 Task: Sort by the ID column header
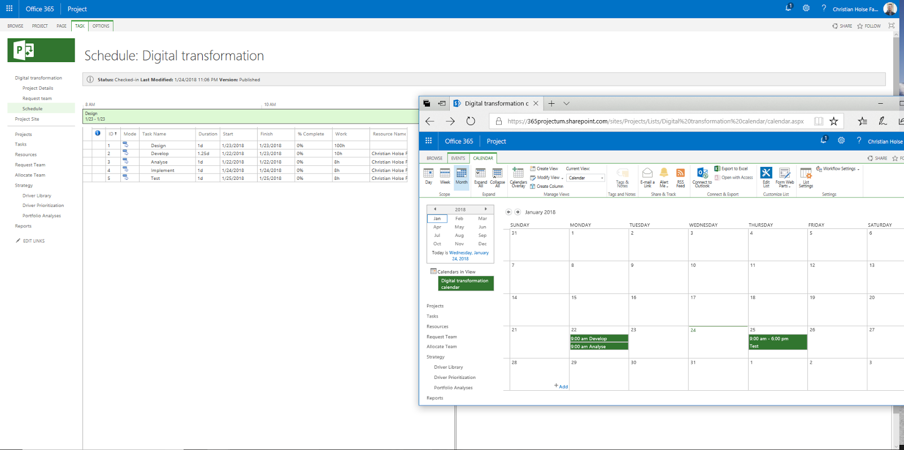click(x=113, y=134)
